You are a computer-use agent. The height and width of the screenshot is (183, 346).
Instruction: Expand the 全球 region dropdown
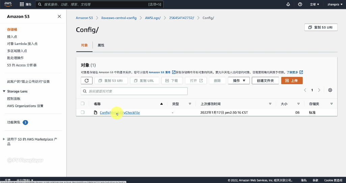pos(315,4)
